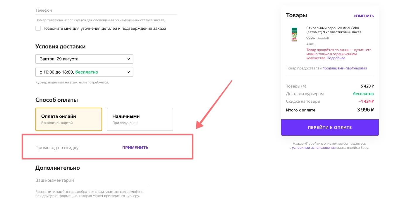The height and width of the screenshot is (220, 416).
Task: Open the delivery date dropdown
Action: pos(84,59)
